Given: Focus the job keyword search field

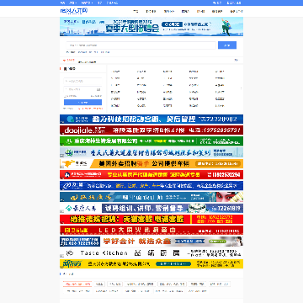Looking at the screenshot, I should (141, 45).
